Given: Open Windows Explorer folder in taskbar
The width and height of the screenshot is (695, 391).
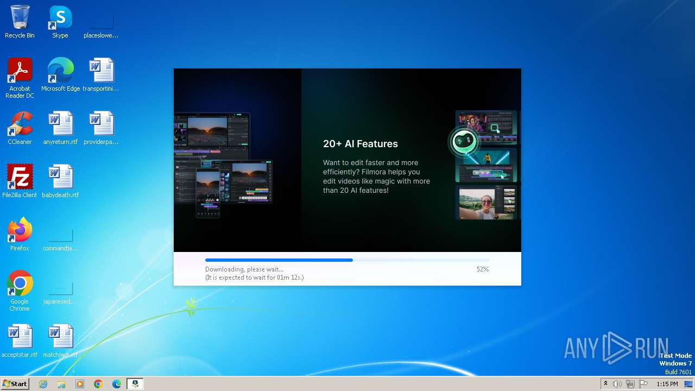Looking at the screenshot, I should pyautogui.click(x=61, y=384).
